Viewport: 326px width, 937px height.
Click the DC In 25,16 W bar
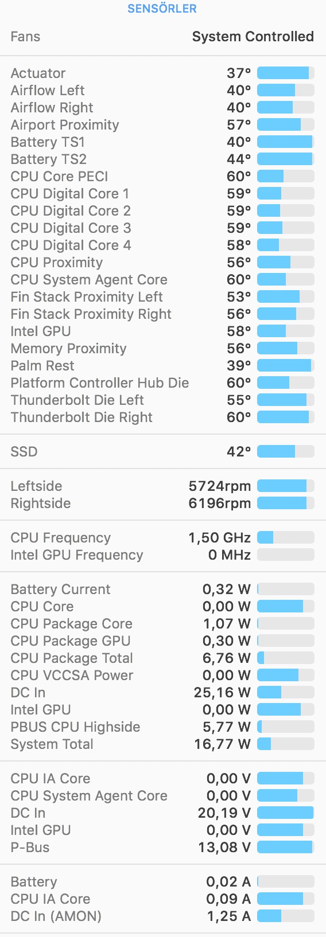tap(286, 692)
